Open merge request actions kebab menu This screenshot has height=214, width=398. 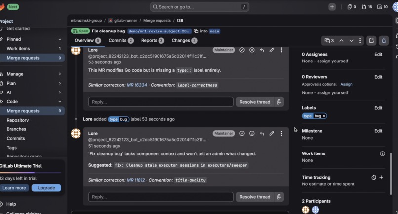click(x=360, y=41)
